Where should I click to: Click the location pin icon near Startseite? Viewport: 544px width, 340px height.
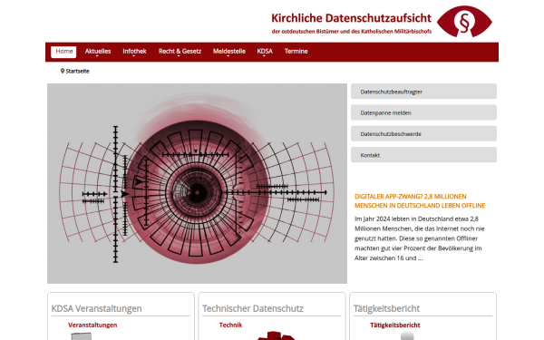pos(63,71)
